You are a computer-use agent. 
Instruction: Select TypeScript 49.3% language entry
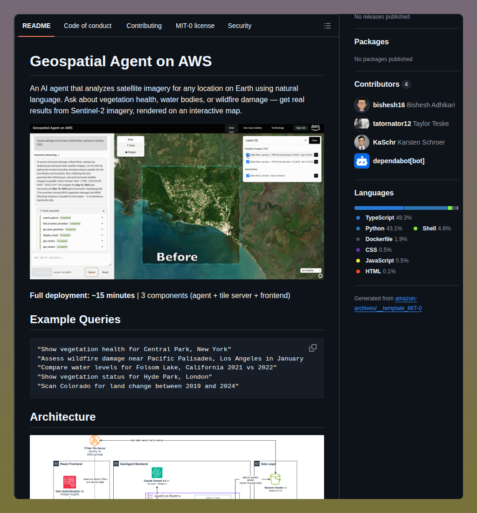(384, 218)
